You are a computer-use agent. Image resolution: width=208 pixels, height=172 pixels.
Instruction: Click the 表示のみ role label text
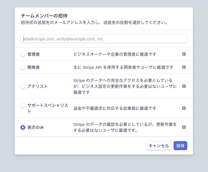[x=36, y=127]
